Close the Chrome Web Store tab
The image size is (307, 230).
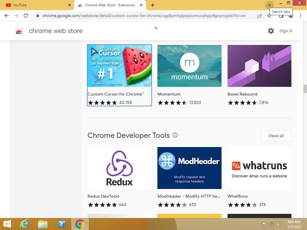point(141,5)
